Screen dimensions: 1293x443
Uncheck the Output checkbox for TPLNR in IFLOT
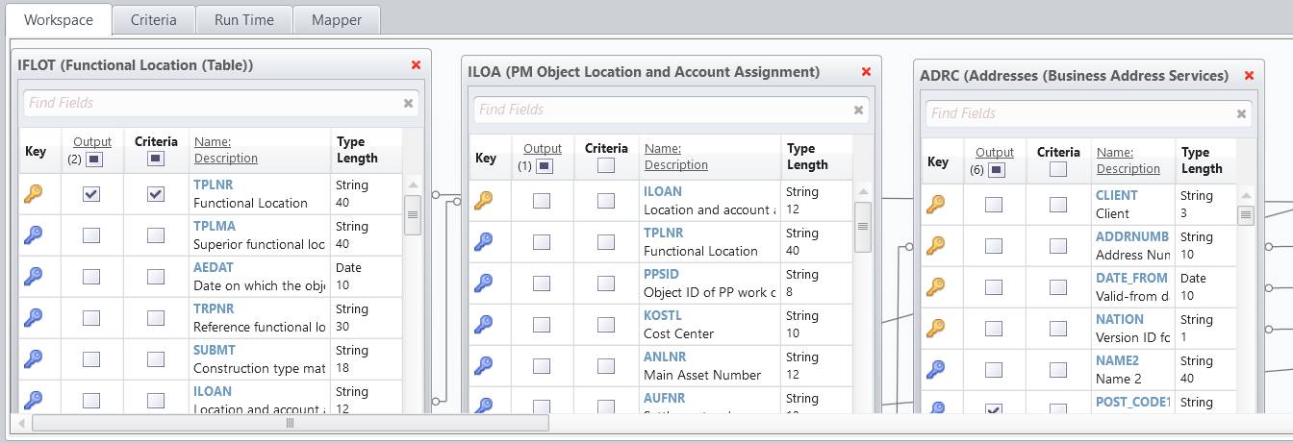pyautogui.click(x=91, y=194)
